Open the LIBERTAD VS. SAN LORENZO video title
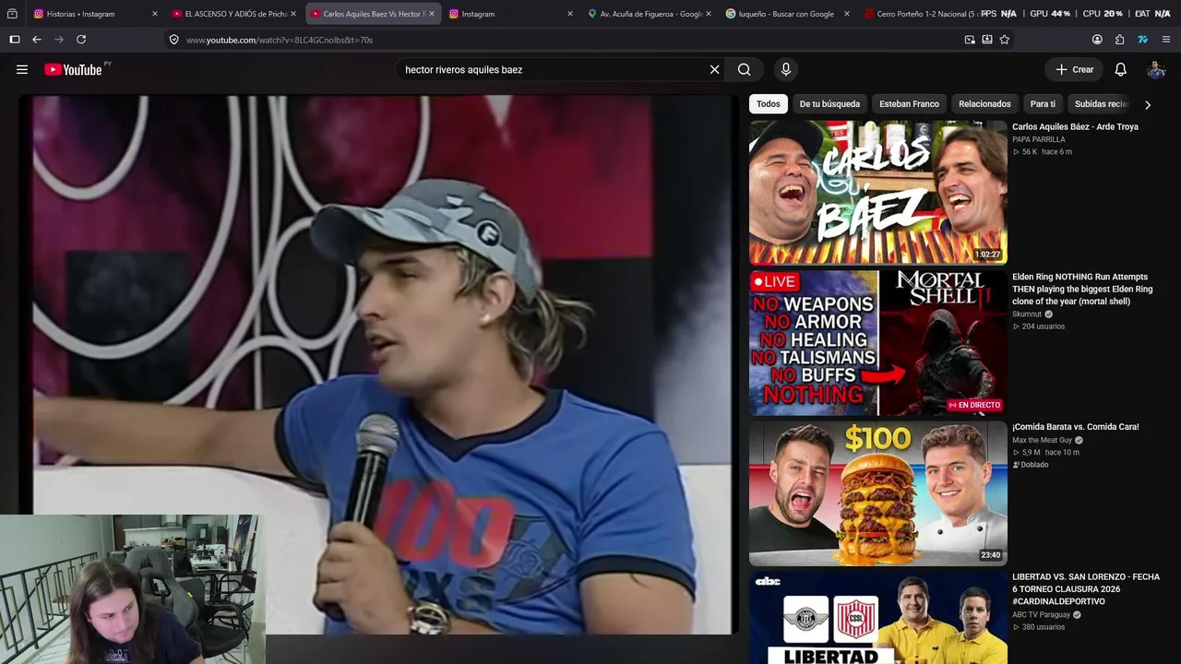The image size is (1181, 664). pyautogui.click(x=1086, y=588)
